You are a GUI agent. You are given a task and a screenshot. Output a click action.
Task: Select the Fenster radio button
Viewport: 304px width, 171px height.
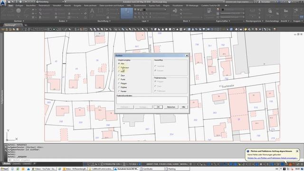(119, 91)
